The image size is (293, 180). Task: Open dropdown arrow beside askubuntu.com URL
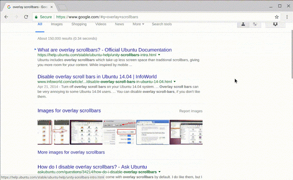(x=159, y=172)
